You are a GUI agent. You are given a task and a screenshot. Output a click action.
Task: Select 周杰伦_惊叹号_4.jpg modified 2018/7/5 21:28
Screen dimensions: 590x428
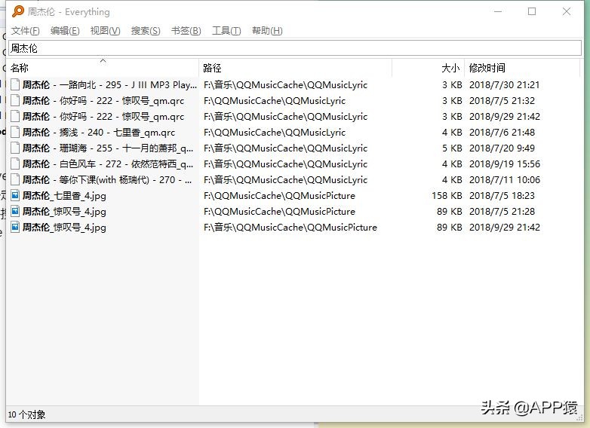64,211
